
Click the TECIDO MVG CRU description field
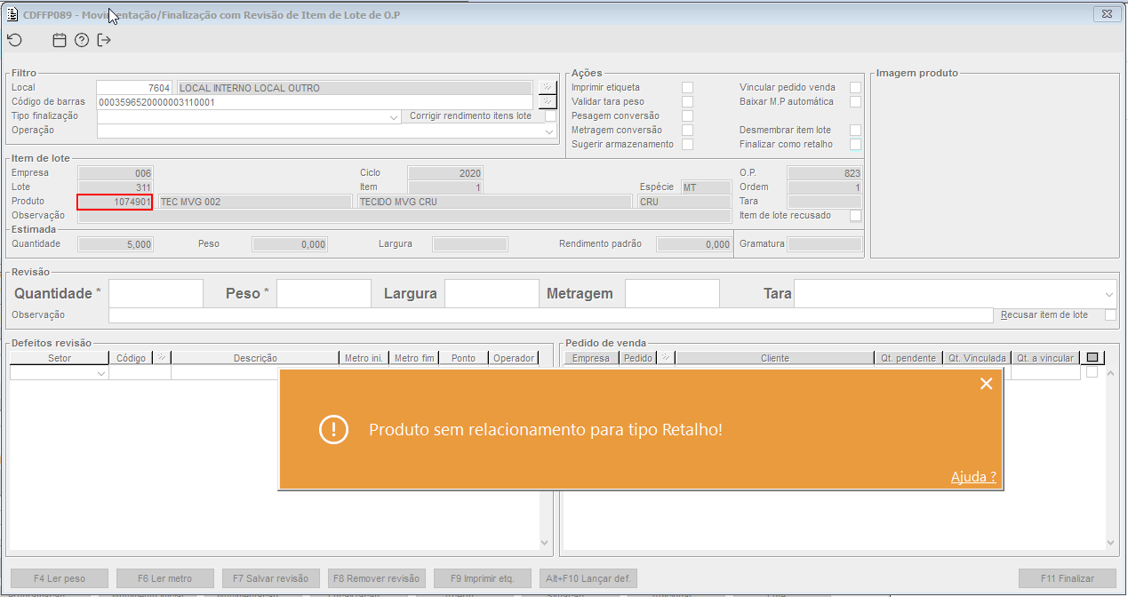(x=493, y=202)
